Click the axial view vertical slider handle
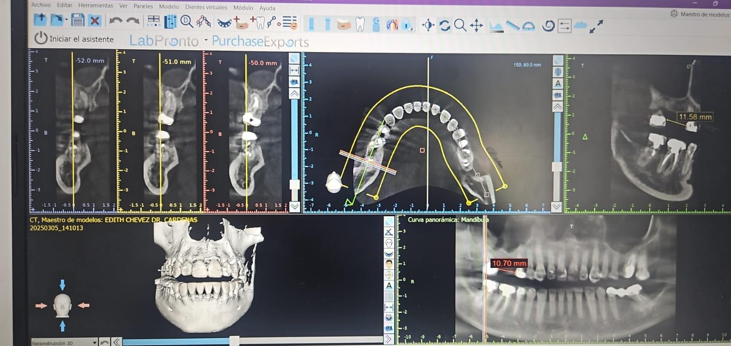731x346 pixels. point(556,167)
